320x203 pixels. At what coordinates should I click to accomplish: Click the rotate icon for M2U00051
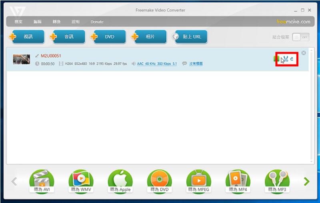[x=292, y=59]
